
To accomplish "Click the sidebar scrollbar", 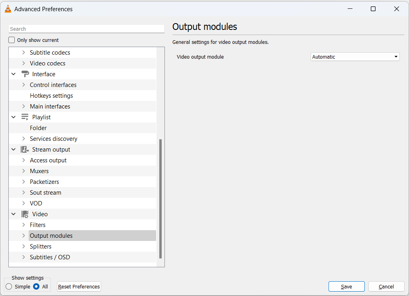I will 161,199.
